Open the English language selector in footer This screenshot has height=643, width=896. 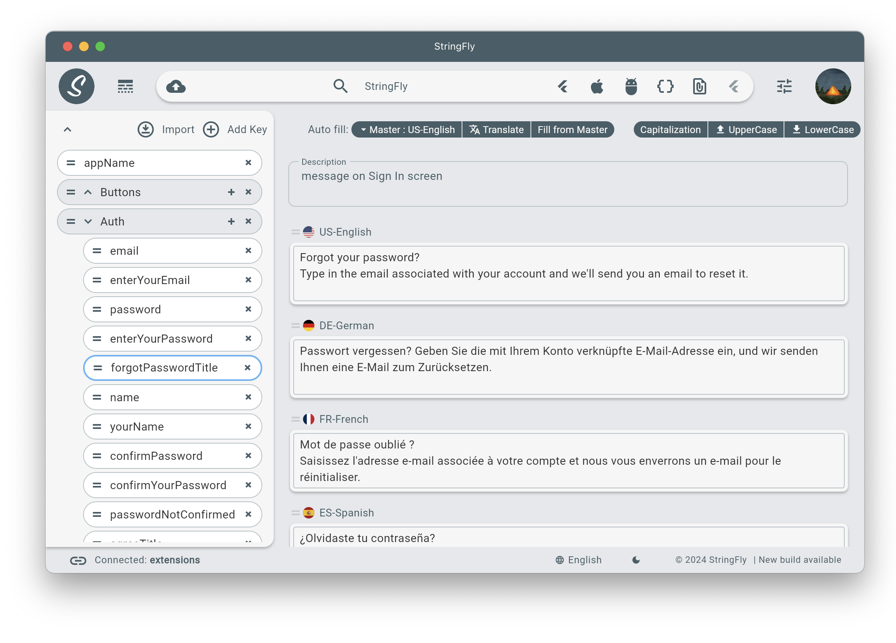click(x=578, y=560)
